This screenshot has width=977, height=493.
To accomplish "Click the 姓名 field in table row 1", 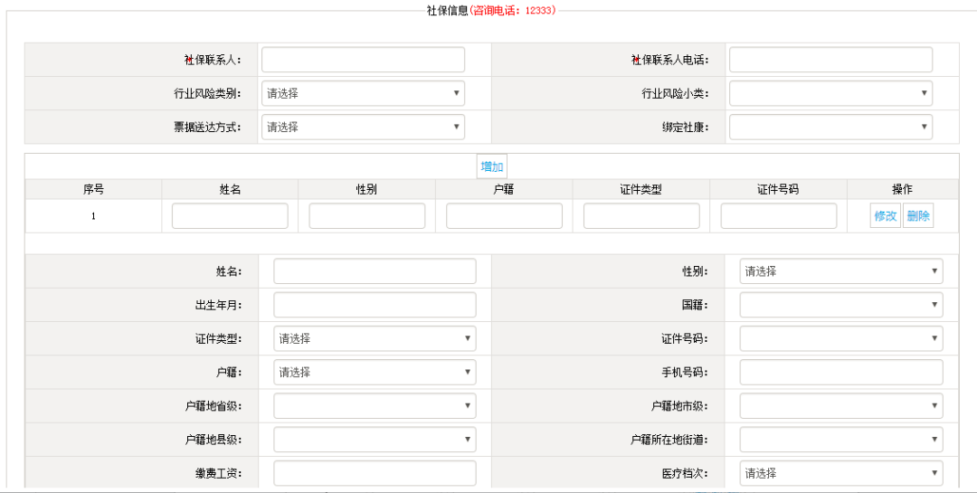I will tap(230, 216).
